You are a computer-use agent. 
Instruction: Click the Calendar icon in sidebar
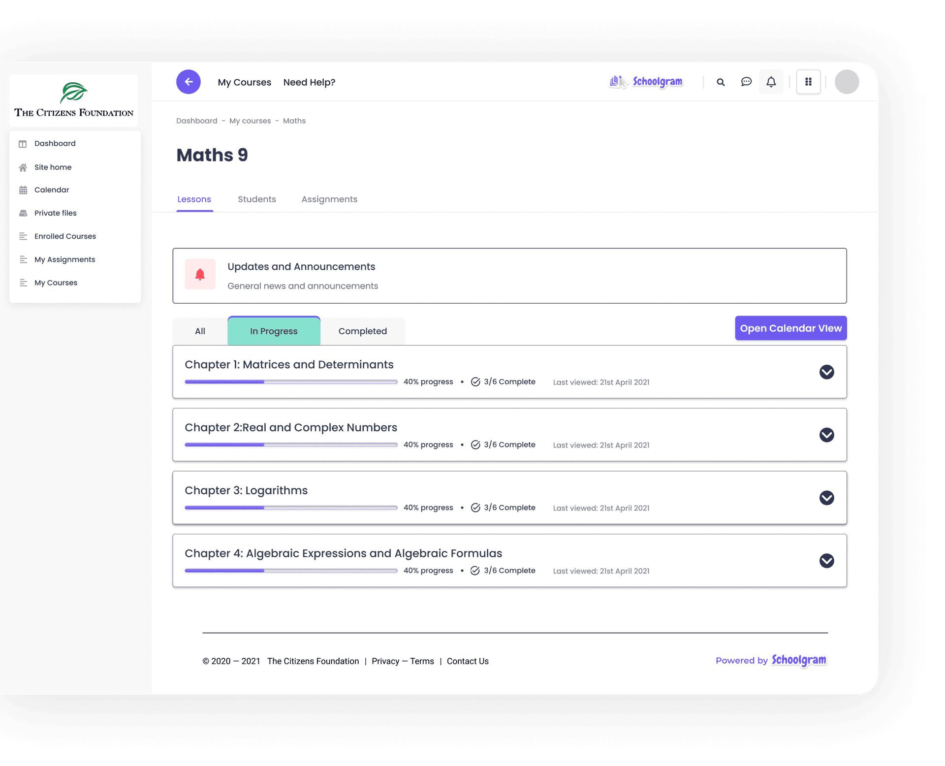(23, 190)
